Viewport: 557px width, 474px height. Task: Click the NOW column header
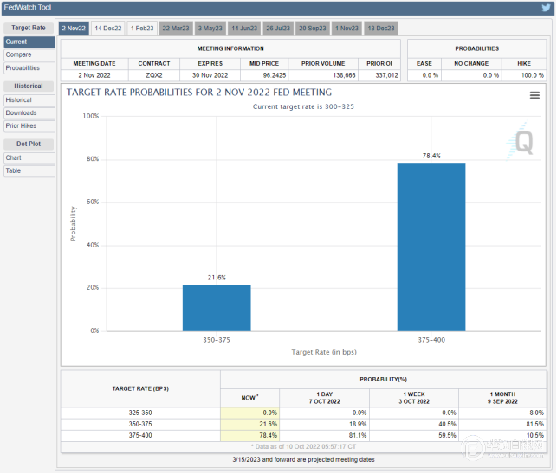click(x=250, y=398)
